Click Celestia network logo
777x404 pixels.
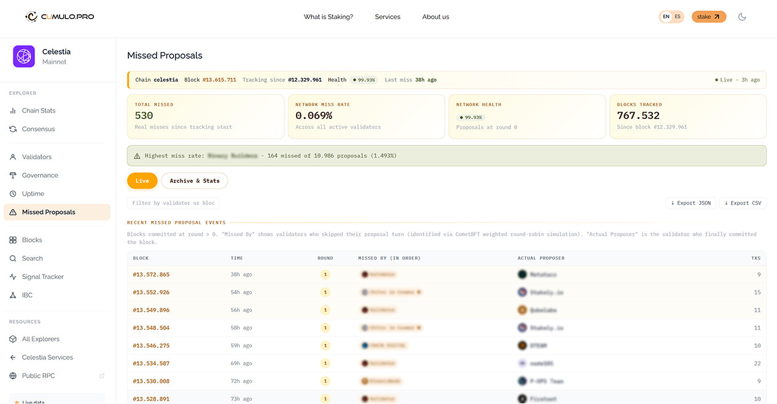tap(24, 56)
